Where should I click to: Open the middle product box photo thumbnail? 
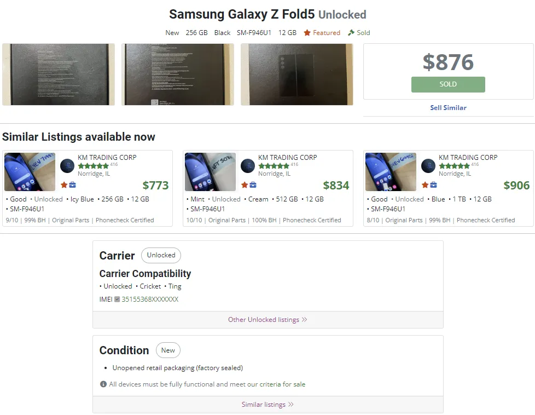coord(178,74)
